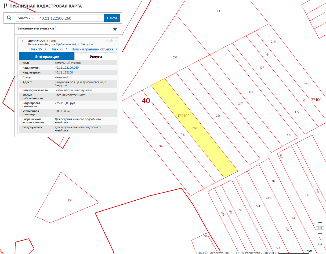Open cadastral number link 40:11:122100:260
Viewport: 326px width, 254px height.
[67, 68]
